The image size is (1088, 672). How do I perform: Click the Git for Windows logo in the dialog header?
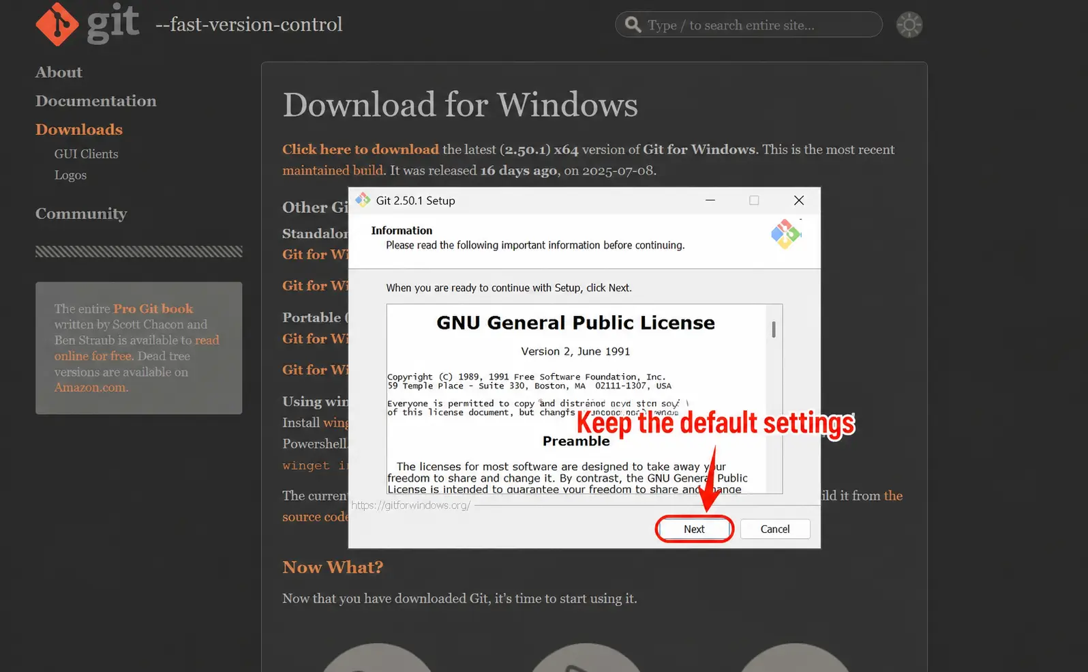click(x=785, y=234)
